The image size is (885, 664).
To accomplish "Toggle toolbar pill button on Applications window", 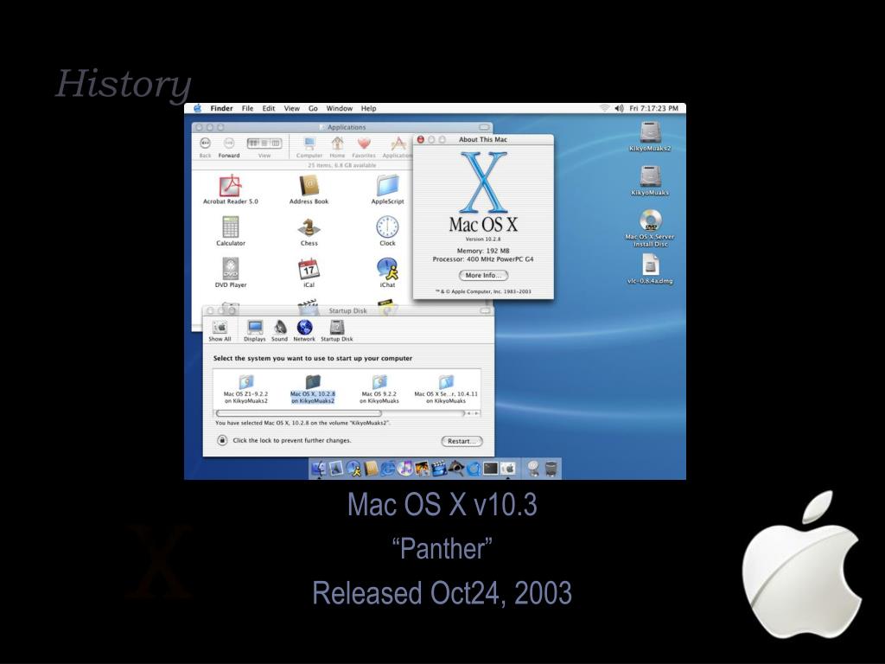I will pos(484,128).
